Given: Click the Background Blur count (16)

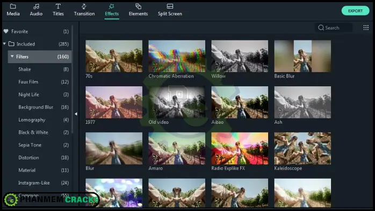Looking at the screenshot, I should coord(65,107).
